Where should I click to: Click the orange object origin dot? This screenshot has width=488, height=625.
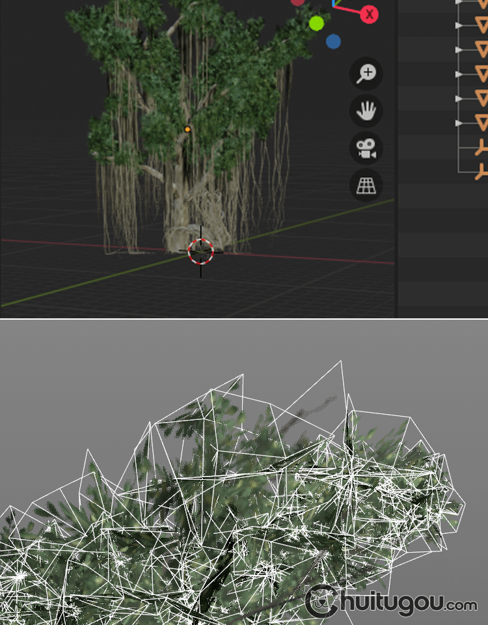[x=187, y=129]
